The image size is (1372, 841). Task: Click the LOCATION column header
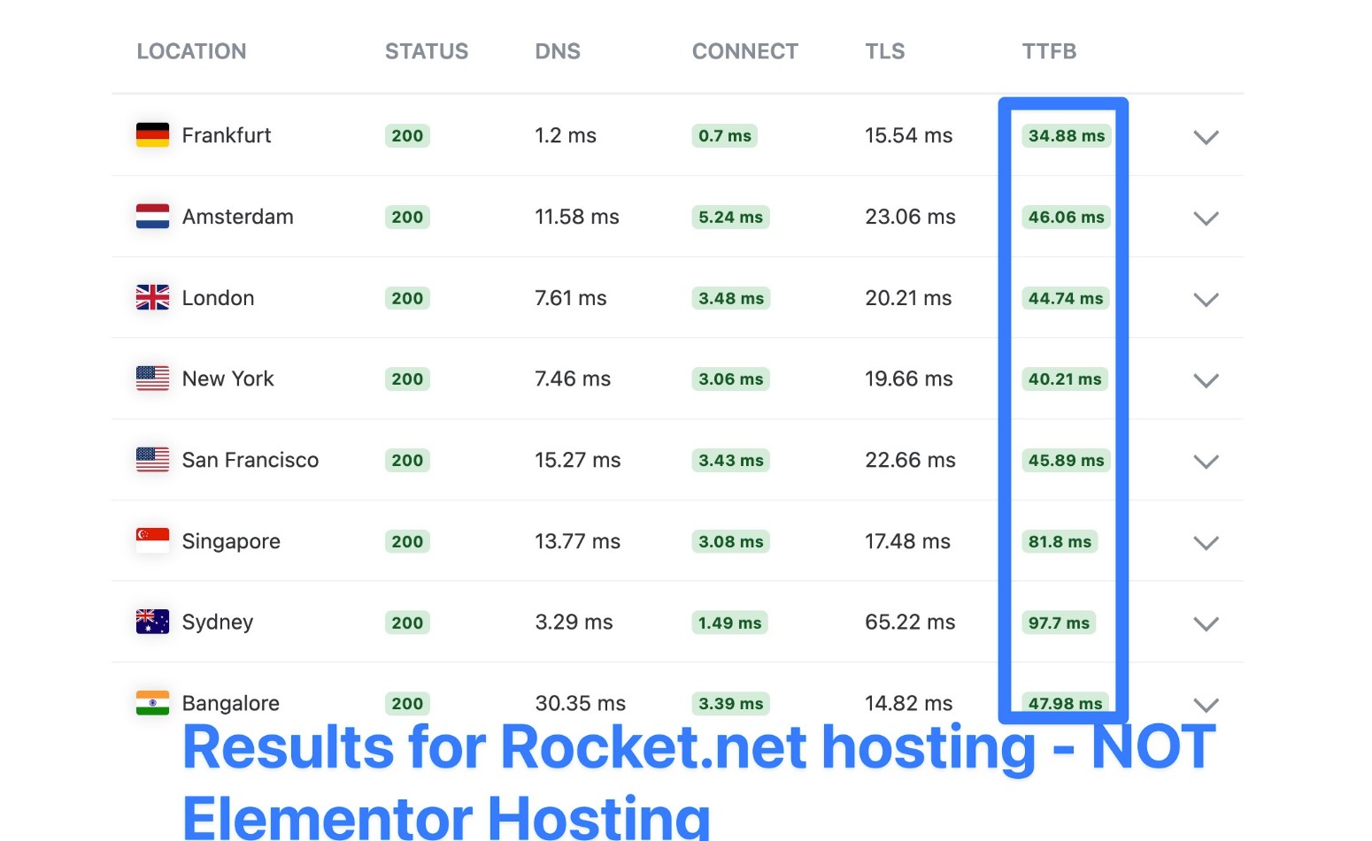click(191, 51)
